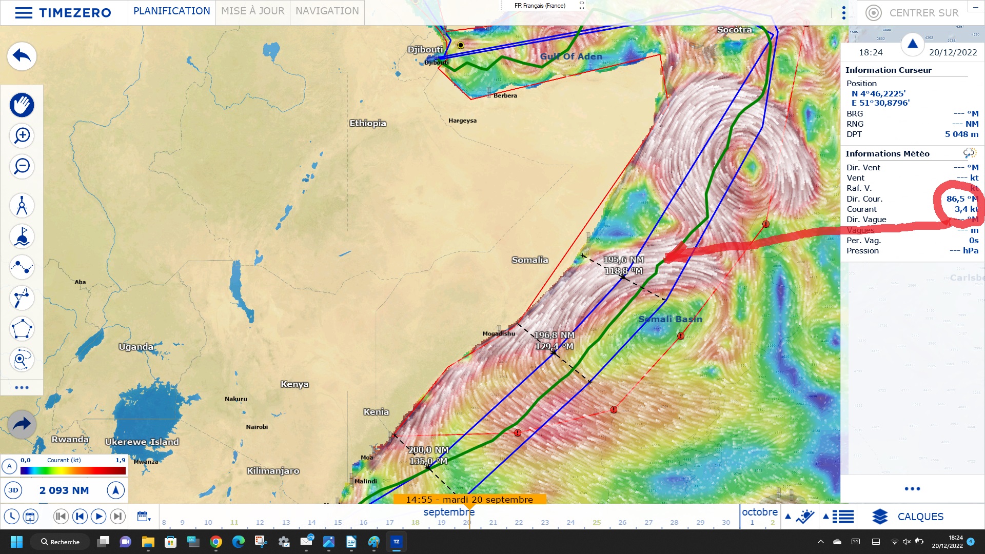Open the MISE À JOUR tab
Image resolution: width=985 pixels, height=554 pixels.
coord(252,11)
